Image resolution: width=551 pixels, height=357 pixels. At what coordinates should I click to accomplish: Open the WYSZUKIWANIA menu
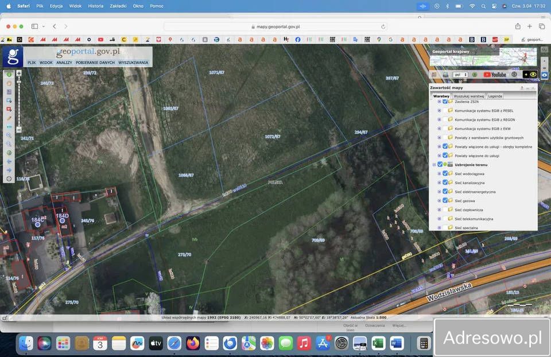[x=133, y=63]
